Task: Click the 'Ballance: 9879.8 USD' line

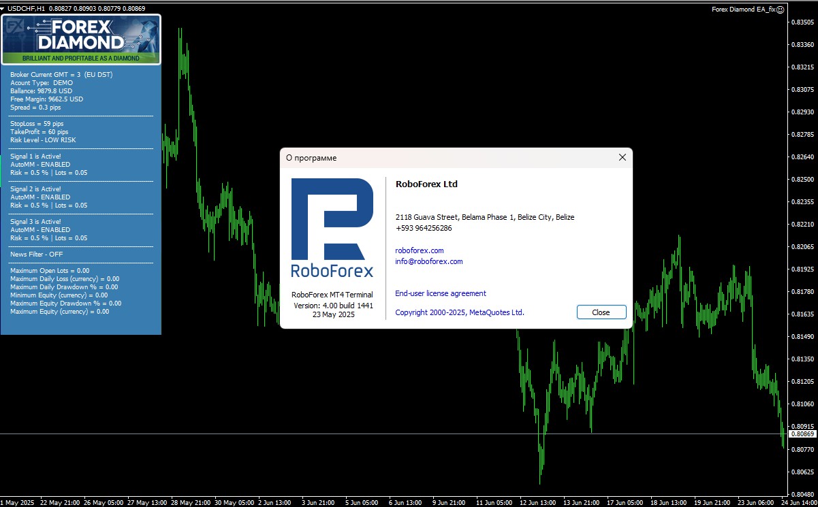Action: [x=41, y=91]
